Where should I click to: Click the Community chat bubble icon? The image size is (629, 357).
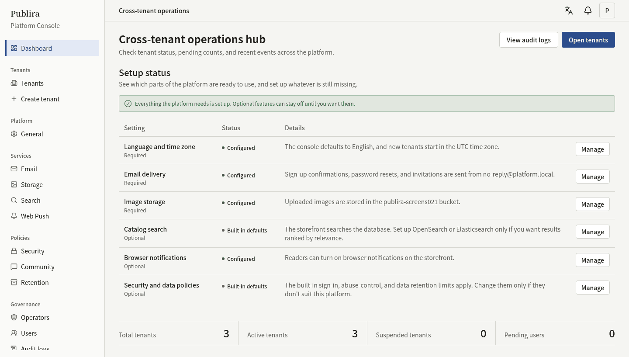pyautogui.click(x=14, y=267)
